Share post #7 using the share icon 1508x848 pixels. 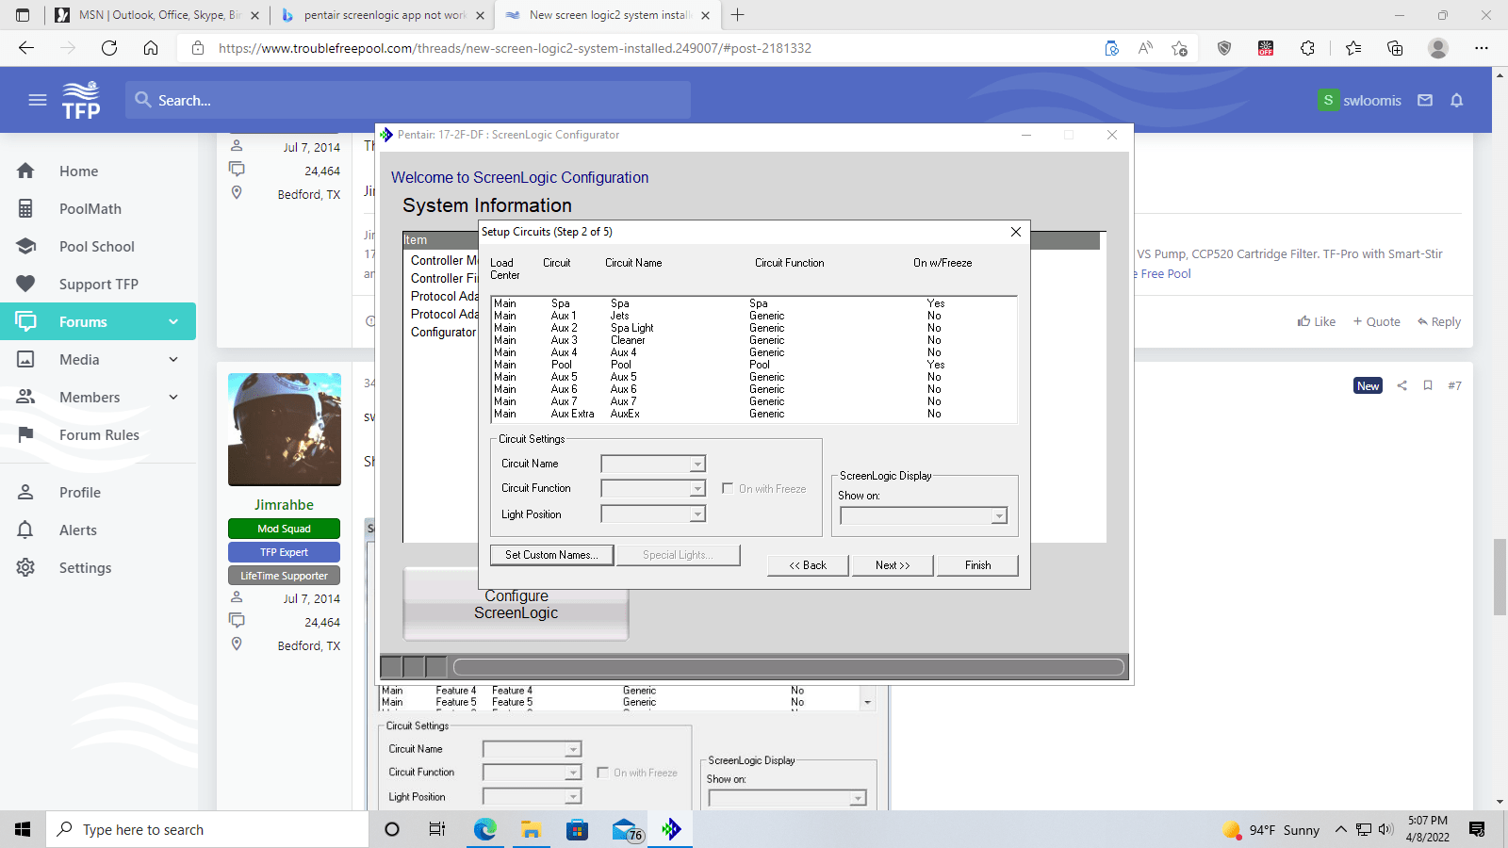[x=1402, y=385]
